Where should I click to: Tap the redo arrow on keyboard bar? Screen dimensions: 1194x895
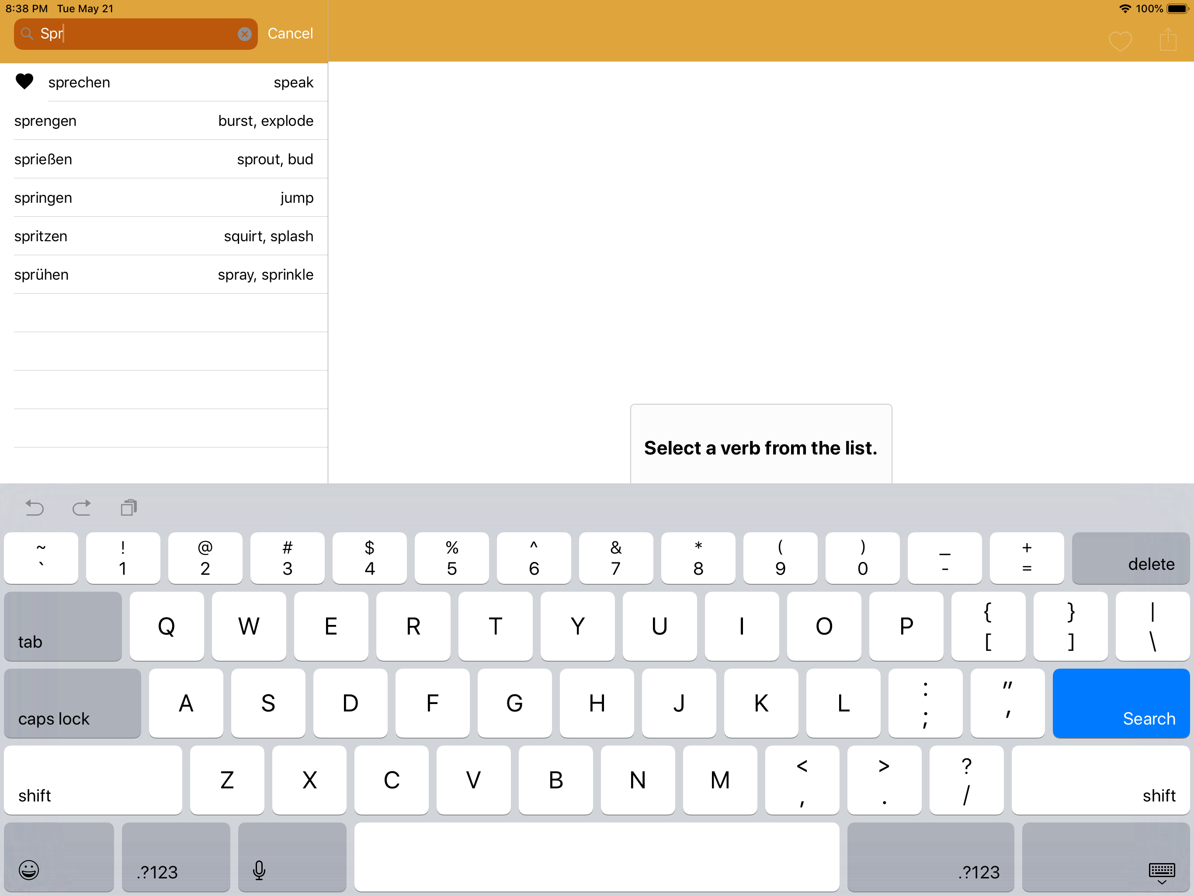pyautogui.click(x=81, y=508)
